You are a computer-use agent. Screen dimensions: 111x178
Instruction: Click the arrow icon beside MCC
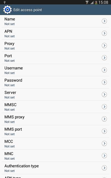point(104,144)
